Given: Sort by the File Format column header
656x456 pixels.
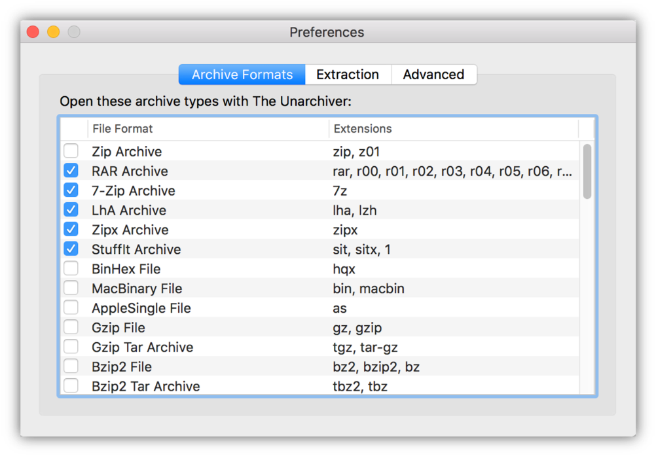Looking at the screenshot, I should coord(208,129).
